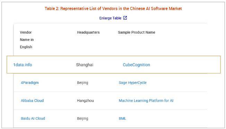
Task: Click the Table 2 title heading
Action: (x=113, y=9)
